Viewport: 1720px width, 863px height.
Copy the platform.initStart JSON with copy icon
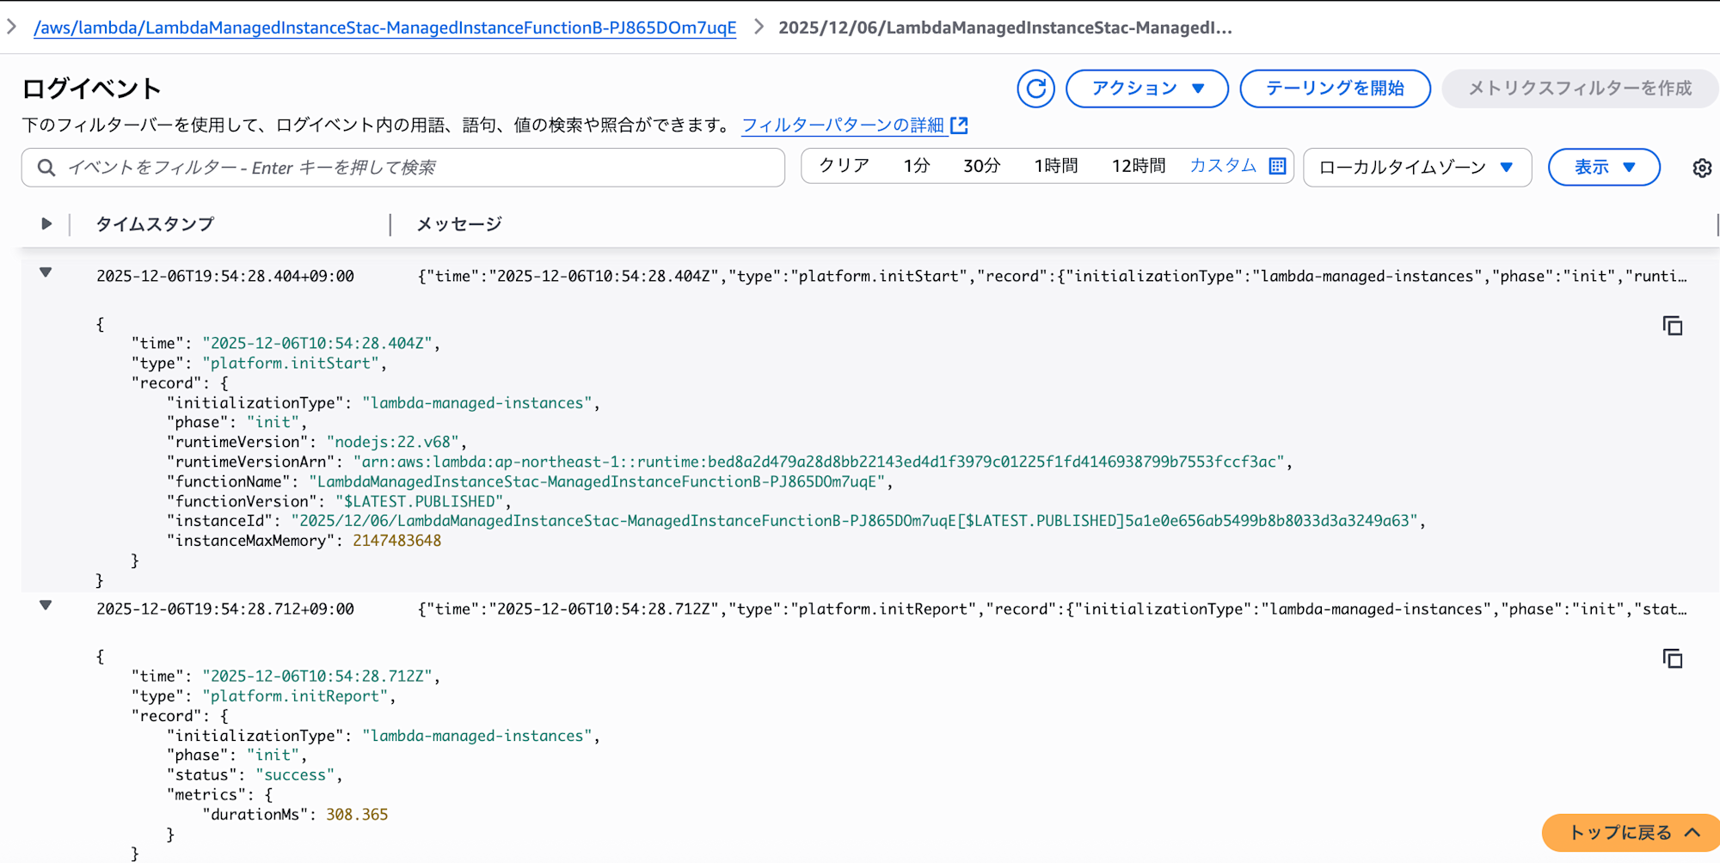tap(1672, 326)
